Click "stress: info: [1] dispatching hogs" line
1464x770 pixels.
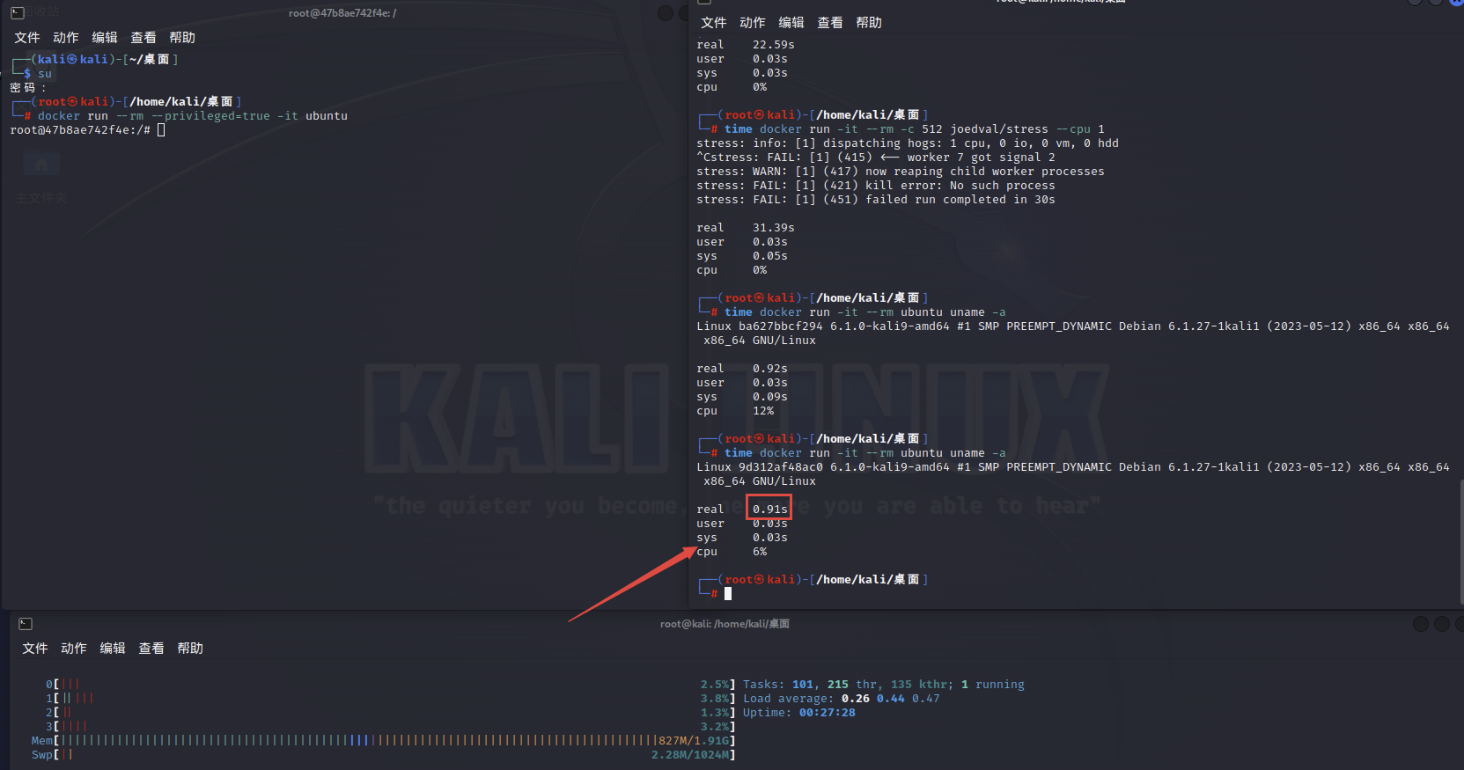click(x=908, y=143)
